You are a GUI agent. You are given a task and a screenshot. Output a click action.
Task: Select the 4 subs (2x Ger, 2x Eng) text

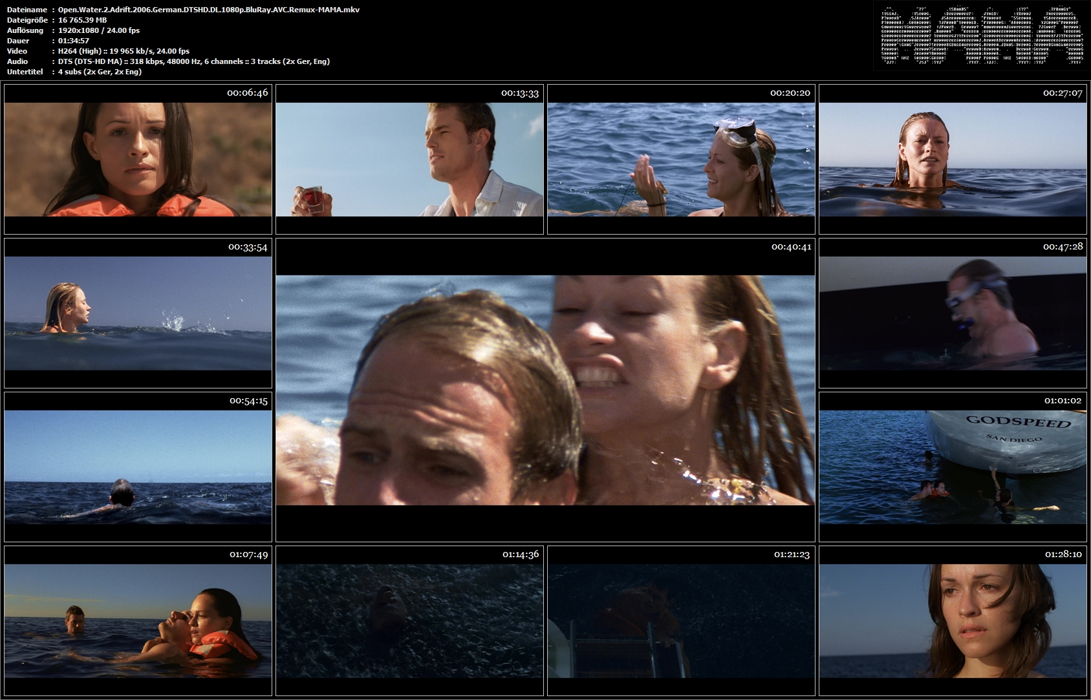(x=100, y=72)
